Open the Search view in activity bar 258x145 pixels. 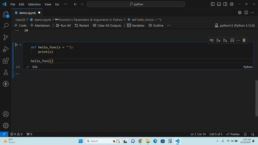6,26
